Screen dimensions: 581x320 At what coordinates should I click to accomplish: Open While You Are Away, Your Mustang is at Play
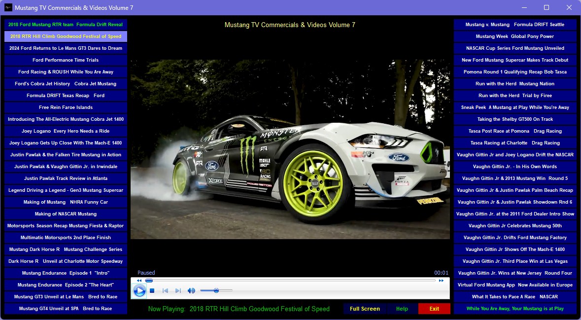[515, 309]
